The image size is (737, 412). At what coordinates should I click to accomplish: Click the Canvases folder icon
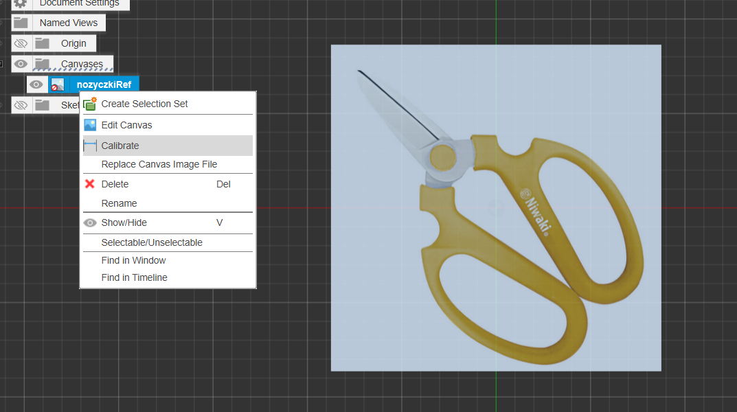coord(43,64)
